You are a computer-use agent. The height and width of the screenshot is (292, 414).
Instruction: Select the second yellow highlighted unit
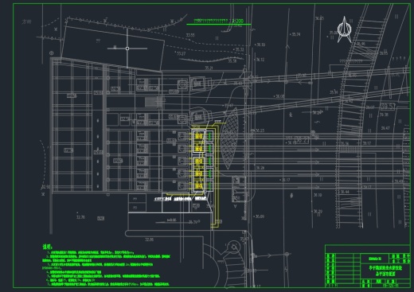click(198, 149)
